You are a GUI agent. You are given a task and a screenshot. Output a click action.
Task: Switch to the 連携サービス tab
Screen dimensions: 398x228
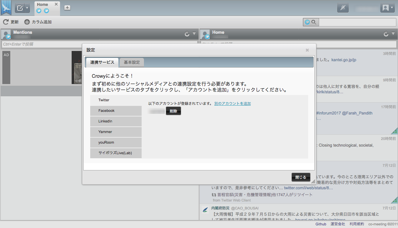(102, 62)
